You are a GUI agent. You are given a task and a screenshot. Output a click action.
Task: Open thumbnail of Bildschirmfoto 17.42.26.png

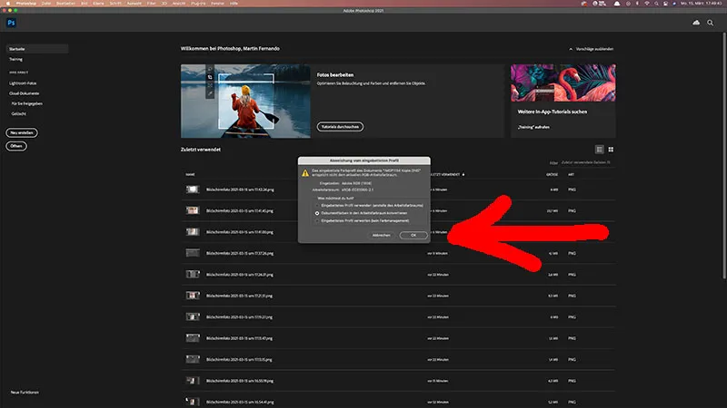[193, 189]
